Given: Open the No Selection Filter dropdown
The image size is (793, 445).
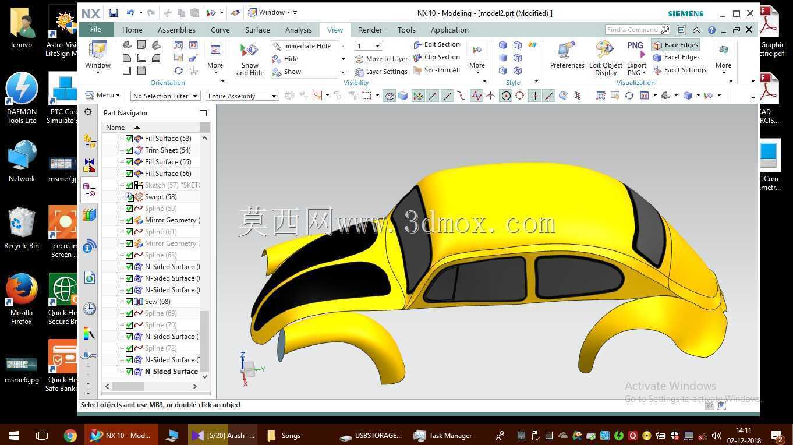Looking at the screenshot, I should pos(165,96).
